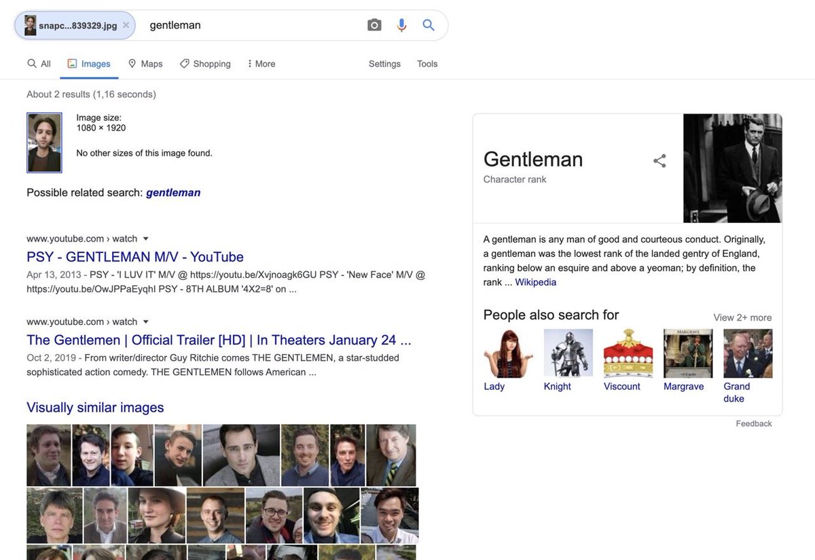Edit the gentleman search query field

pos(251,25)
